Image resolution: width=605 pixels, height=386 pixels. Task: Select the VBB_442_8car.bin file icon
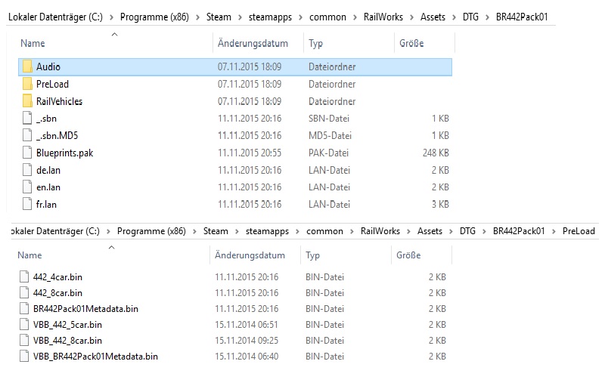coord(24,340)
